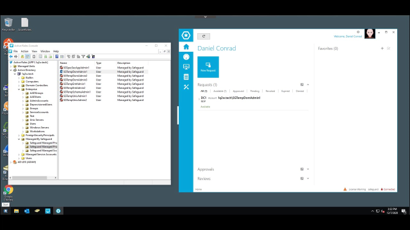410x230 pixels.
Task: Select the Revoked requests tab
Action: [270, 91]
